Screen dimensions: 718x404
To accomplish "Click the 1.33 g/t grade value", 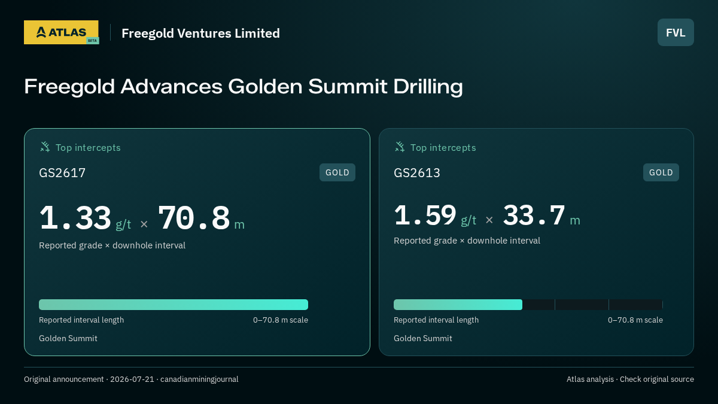I will click(x=85, y=218).
